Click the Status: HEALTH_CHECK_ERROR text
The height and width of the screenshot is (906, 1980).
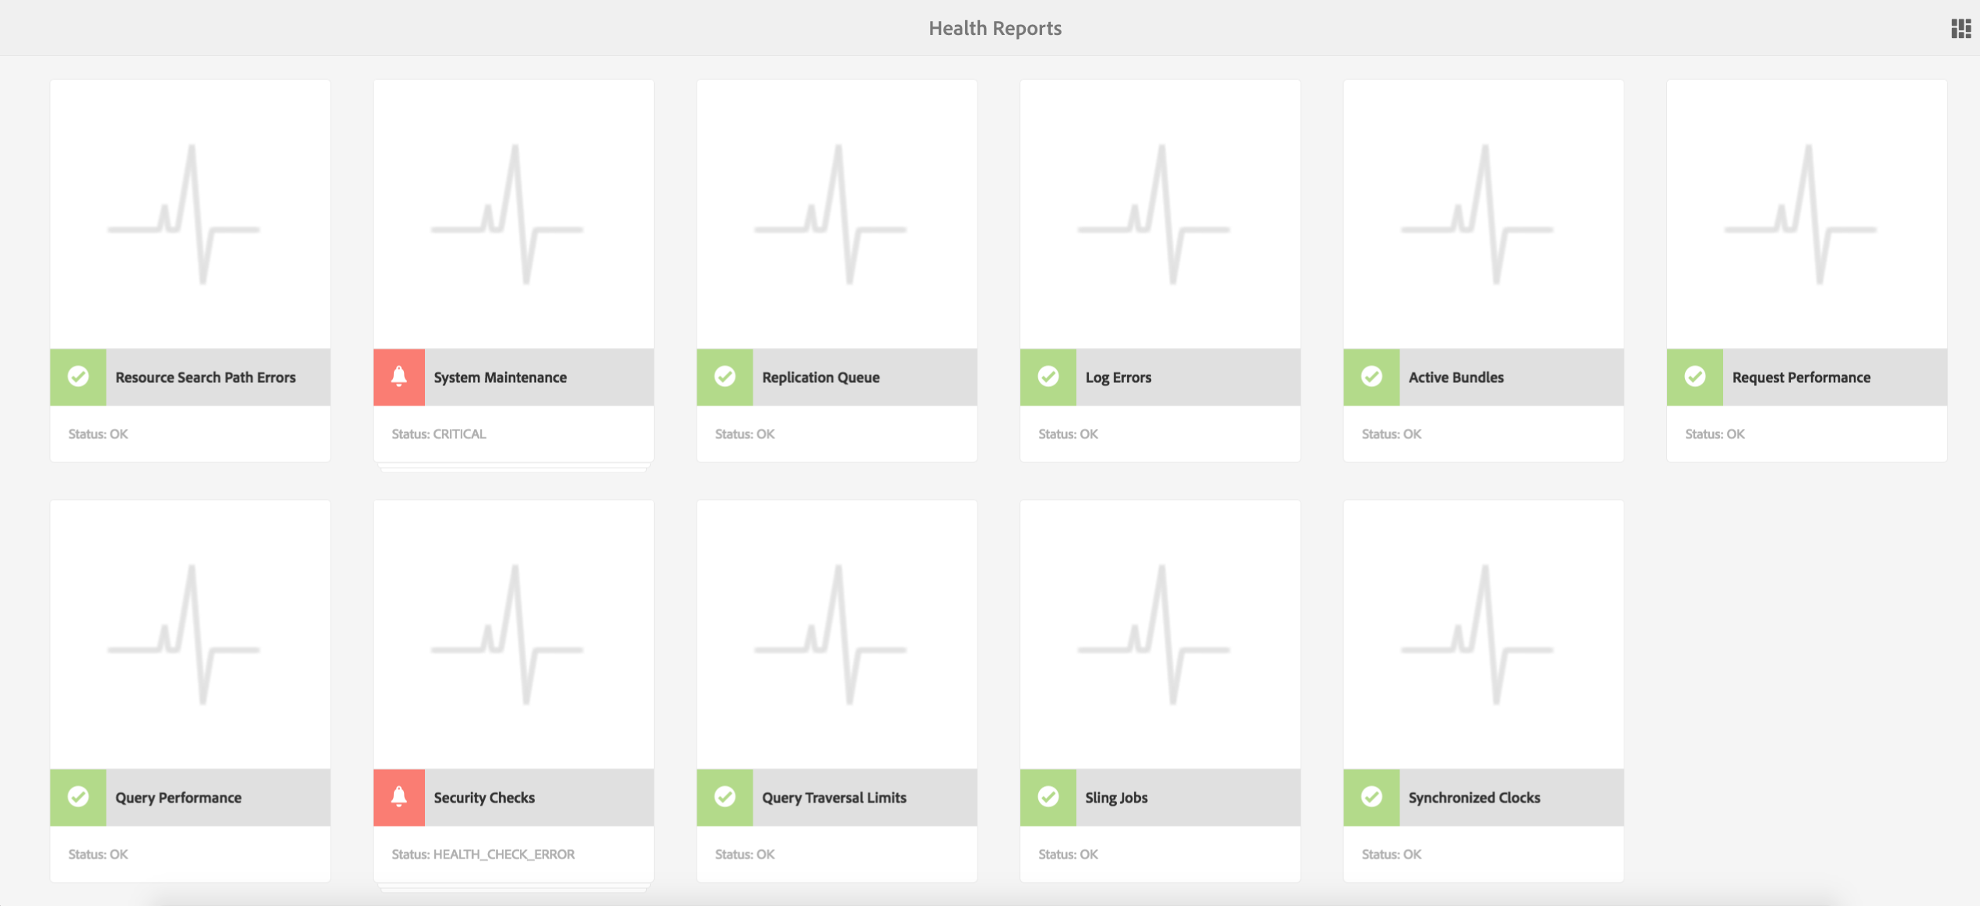483,855
